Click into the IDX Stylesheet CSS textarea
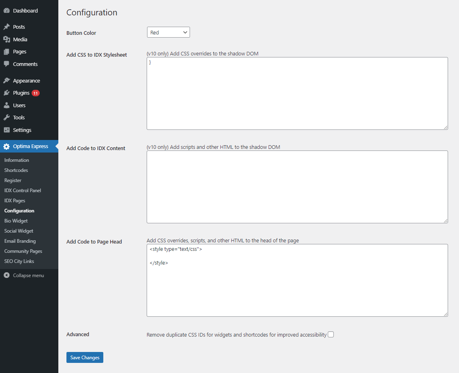The image size is (459, 373). (297, 93)
